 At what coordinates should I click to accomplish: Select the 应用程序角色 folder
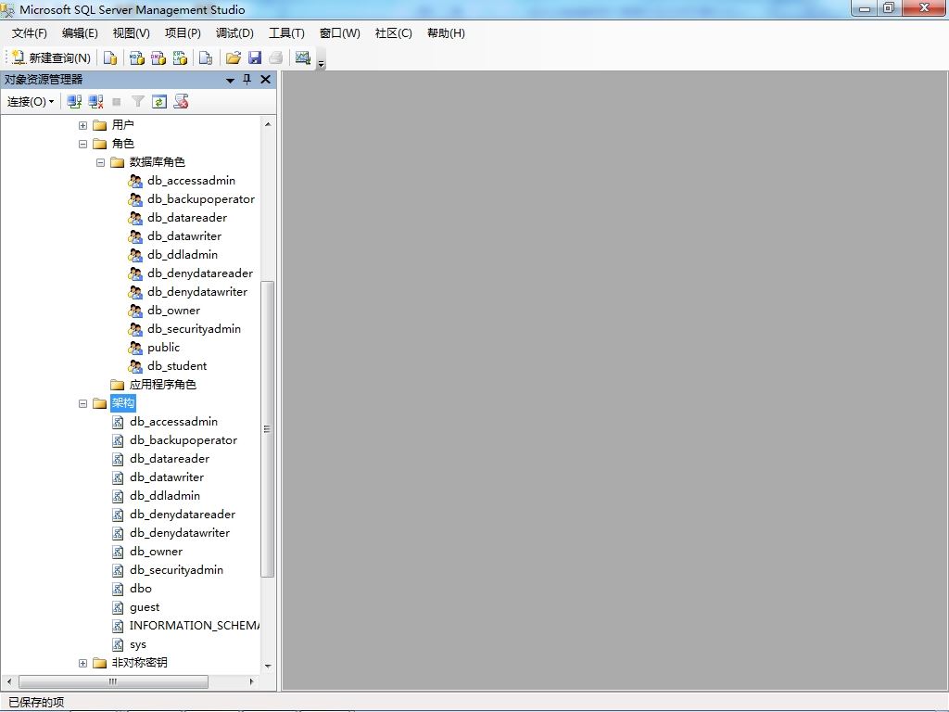163,385
